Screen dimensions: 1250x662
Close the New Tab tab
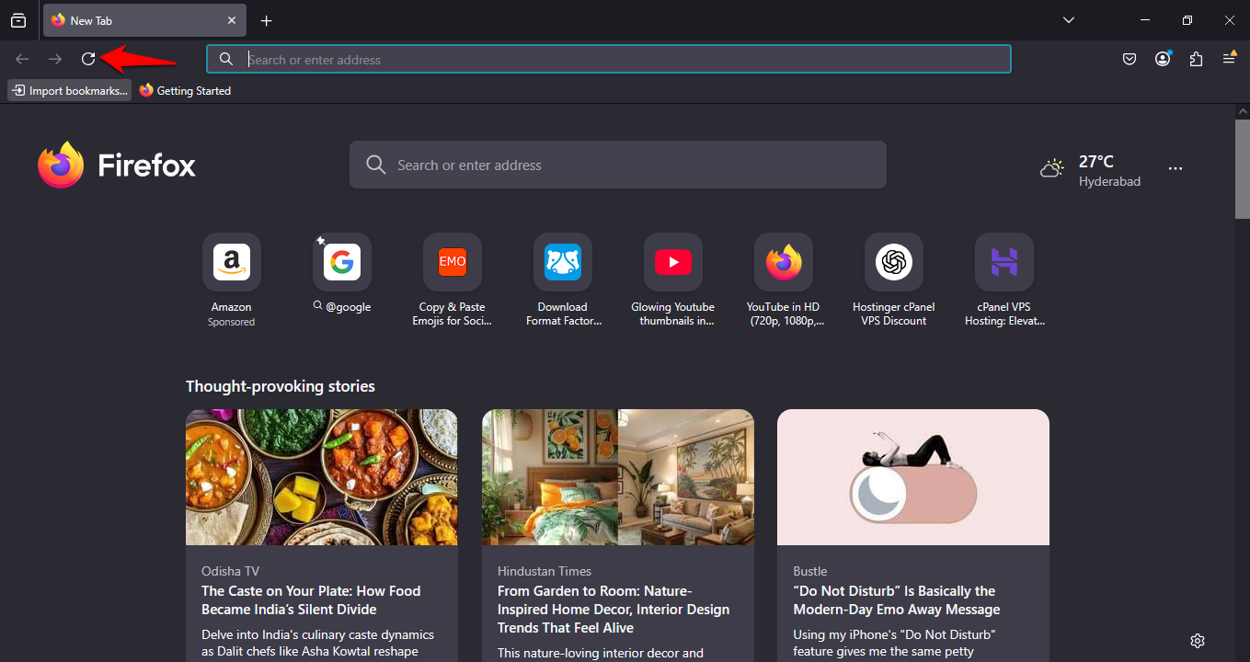pos(232,20)
